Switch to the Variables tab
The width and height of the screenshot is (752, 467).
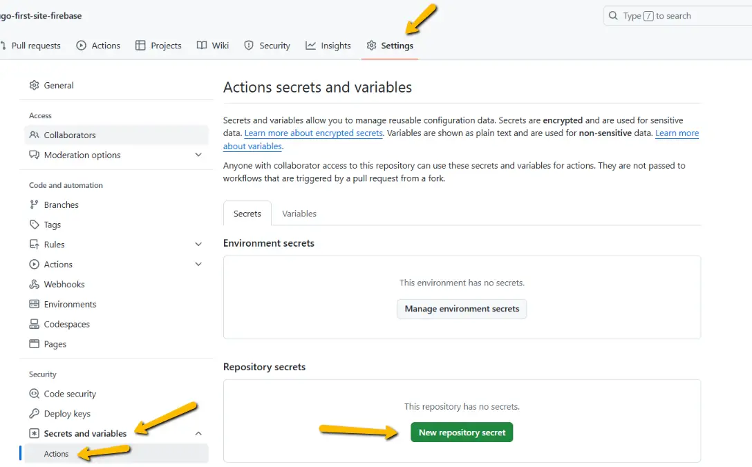[x=299, y=213]
